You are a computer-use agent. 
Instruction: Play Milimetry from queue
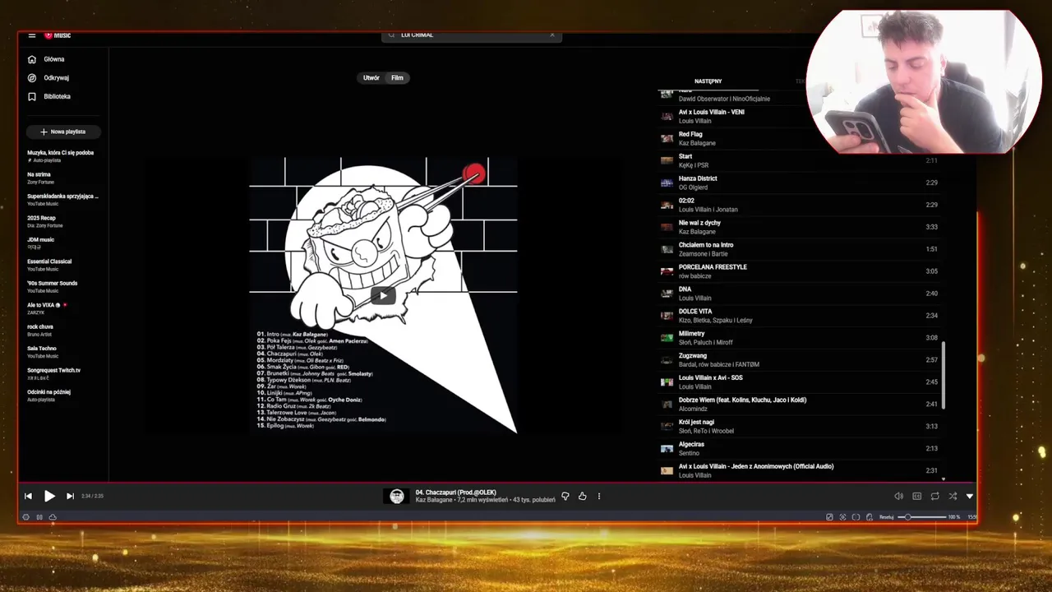pyautogui.click(x=801, y=338)
